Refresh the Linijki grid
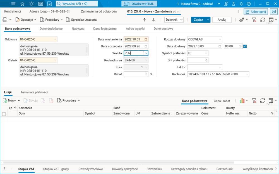This screenshot has height=174, width=279. [263, 101]
